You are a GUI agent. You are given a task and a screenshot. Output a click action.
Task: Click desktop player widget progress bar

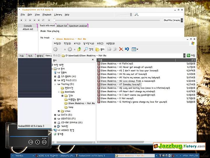coord(29,136)
